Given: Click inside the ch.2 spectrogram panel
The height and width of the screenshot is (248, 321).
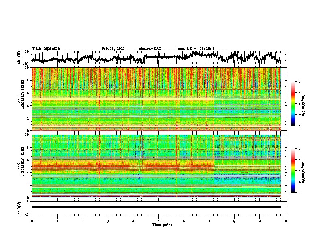Looking at the screenshot, I should 156,166.
